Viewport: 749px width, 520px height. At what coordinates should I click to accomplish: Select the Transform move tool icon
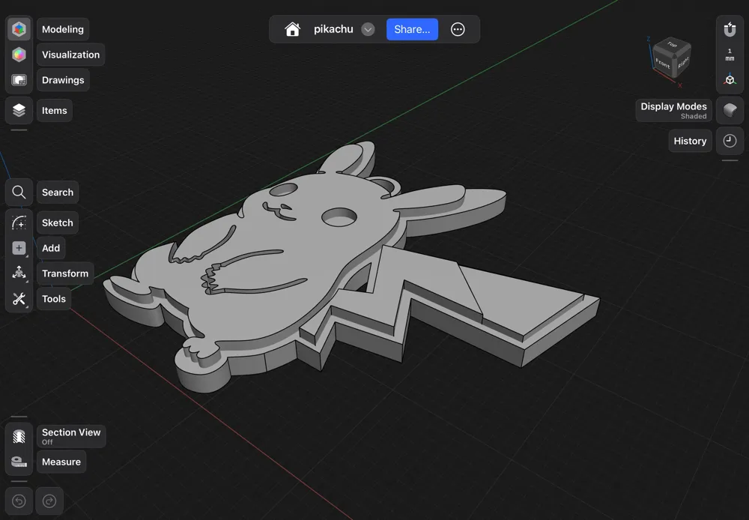click(x=19, y=273)
